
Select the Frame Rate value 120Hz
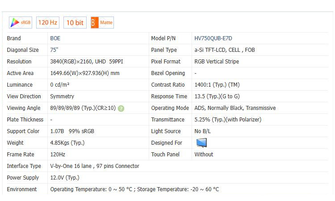58,155
